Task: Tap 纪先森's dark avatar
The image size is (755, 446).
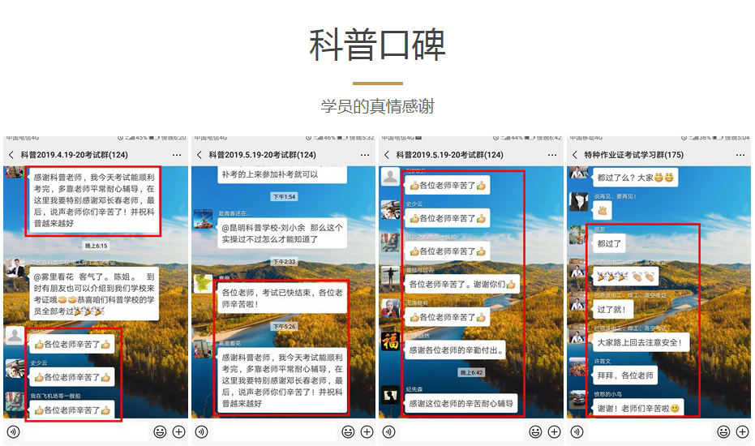Action: (391, 395)
